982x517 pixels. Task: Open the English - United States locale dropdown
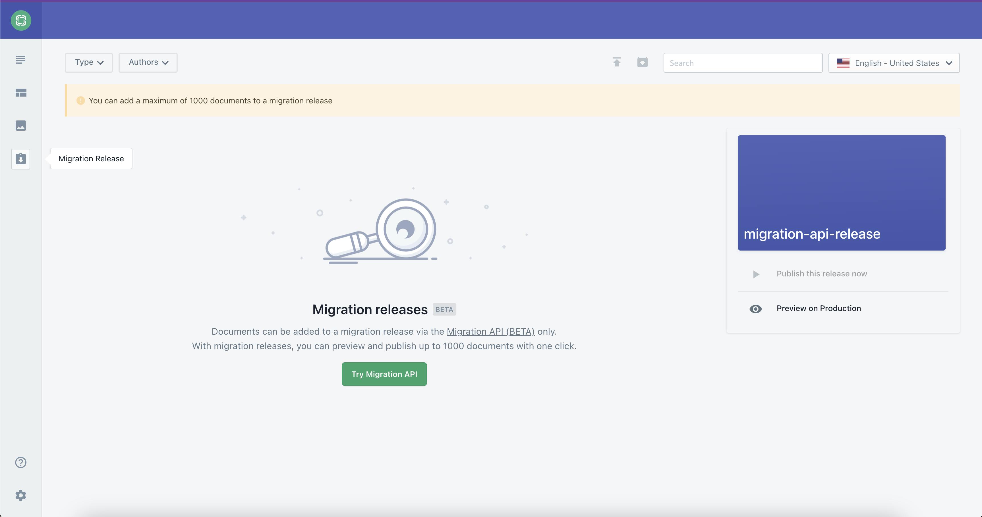(x=894, y=63)
